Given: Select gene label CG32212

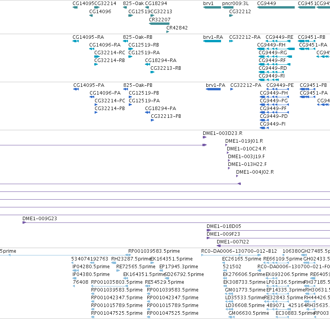Looking at the screenshot, I should pyautogui.click(x=240, y=11).
